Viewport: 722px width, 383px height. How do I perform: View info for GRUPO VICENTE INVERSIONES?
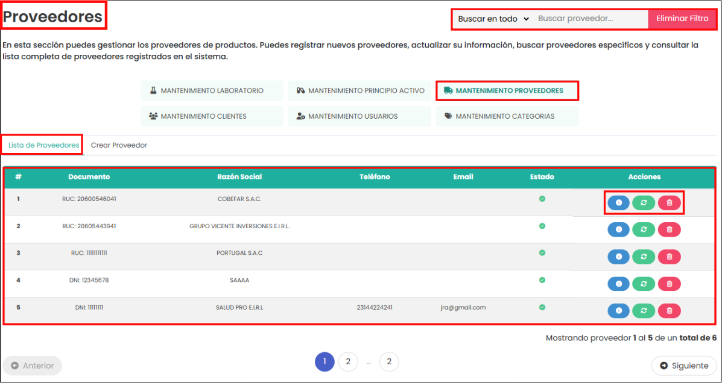coord(618,229)
